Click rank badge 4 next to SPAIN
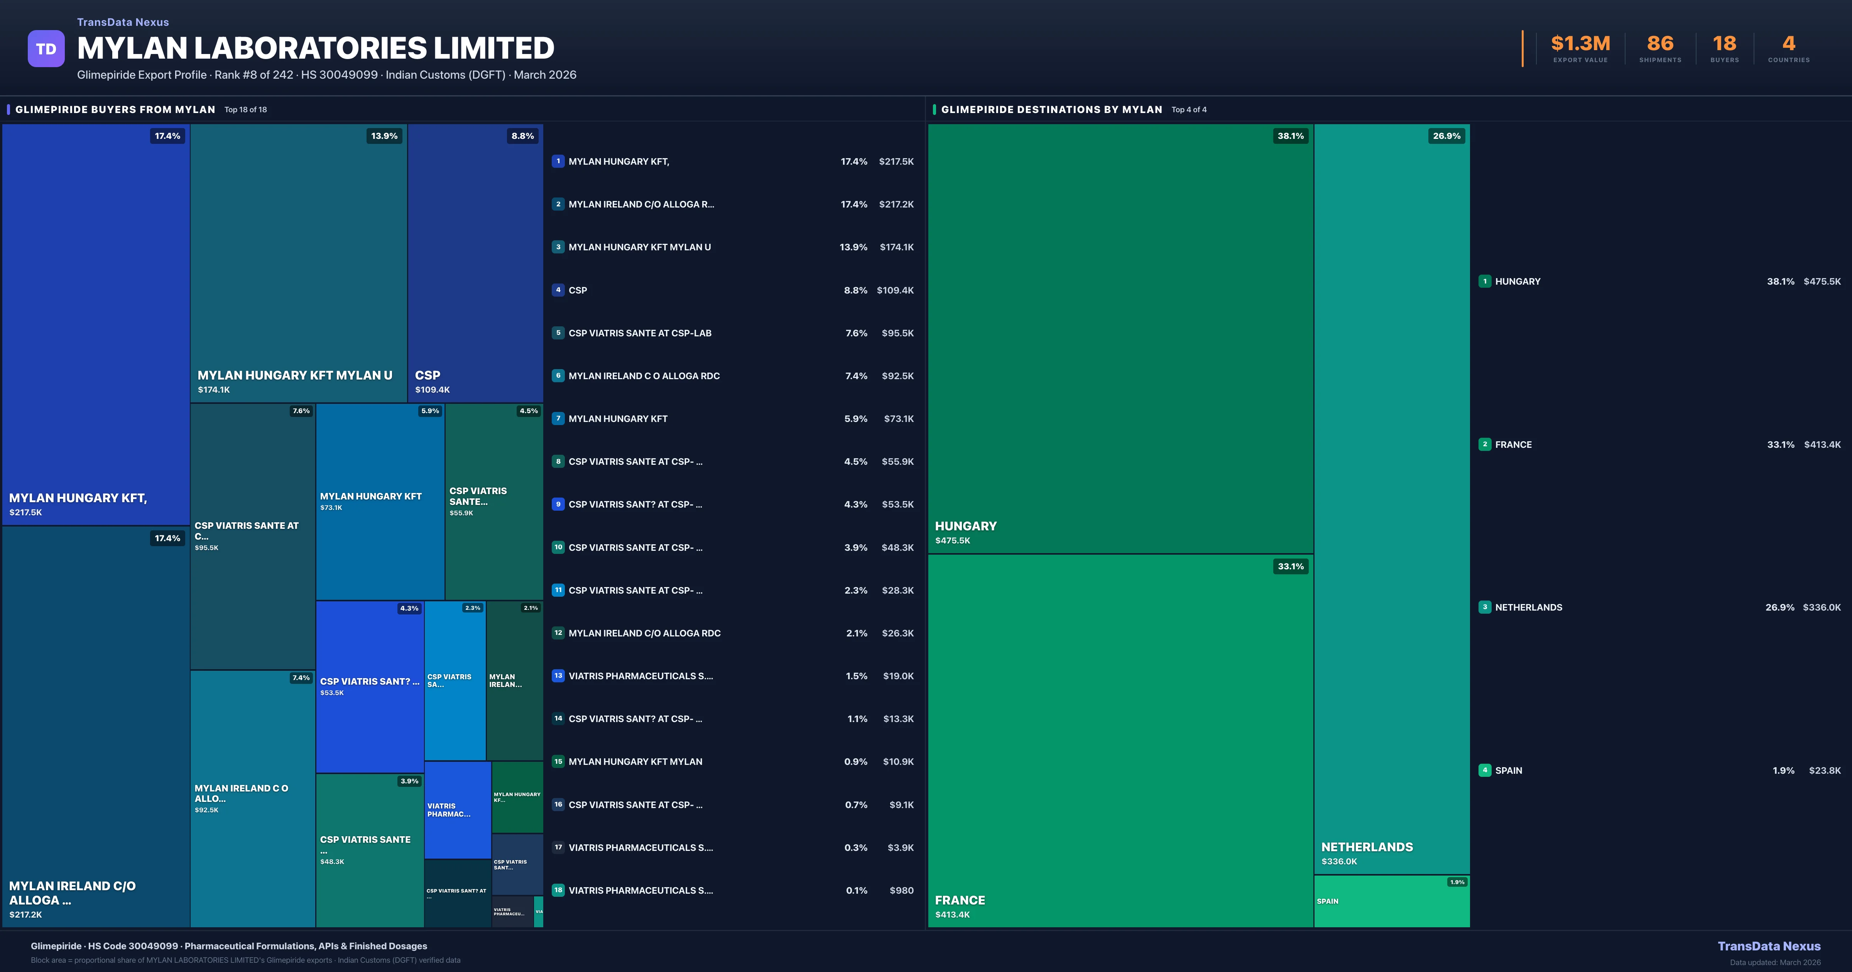The width and height of the screenshot is (1852, 972). tap(1485, 770)
